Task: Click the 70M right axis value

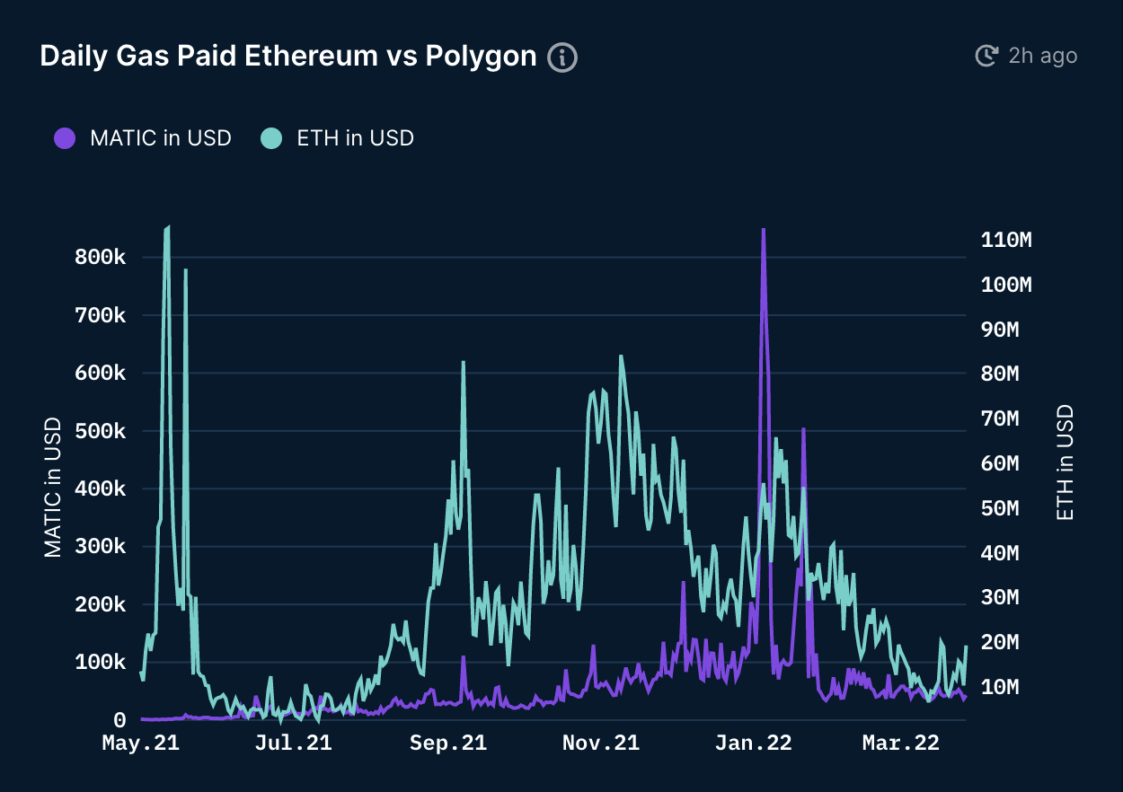Action: point(999,418)
